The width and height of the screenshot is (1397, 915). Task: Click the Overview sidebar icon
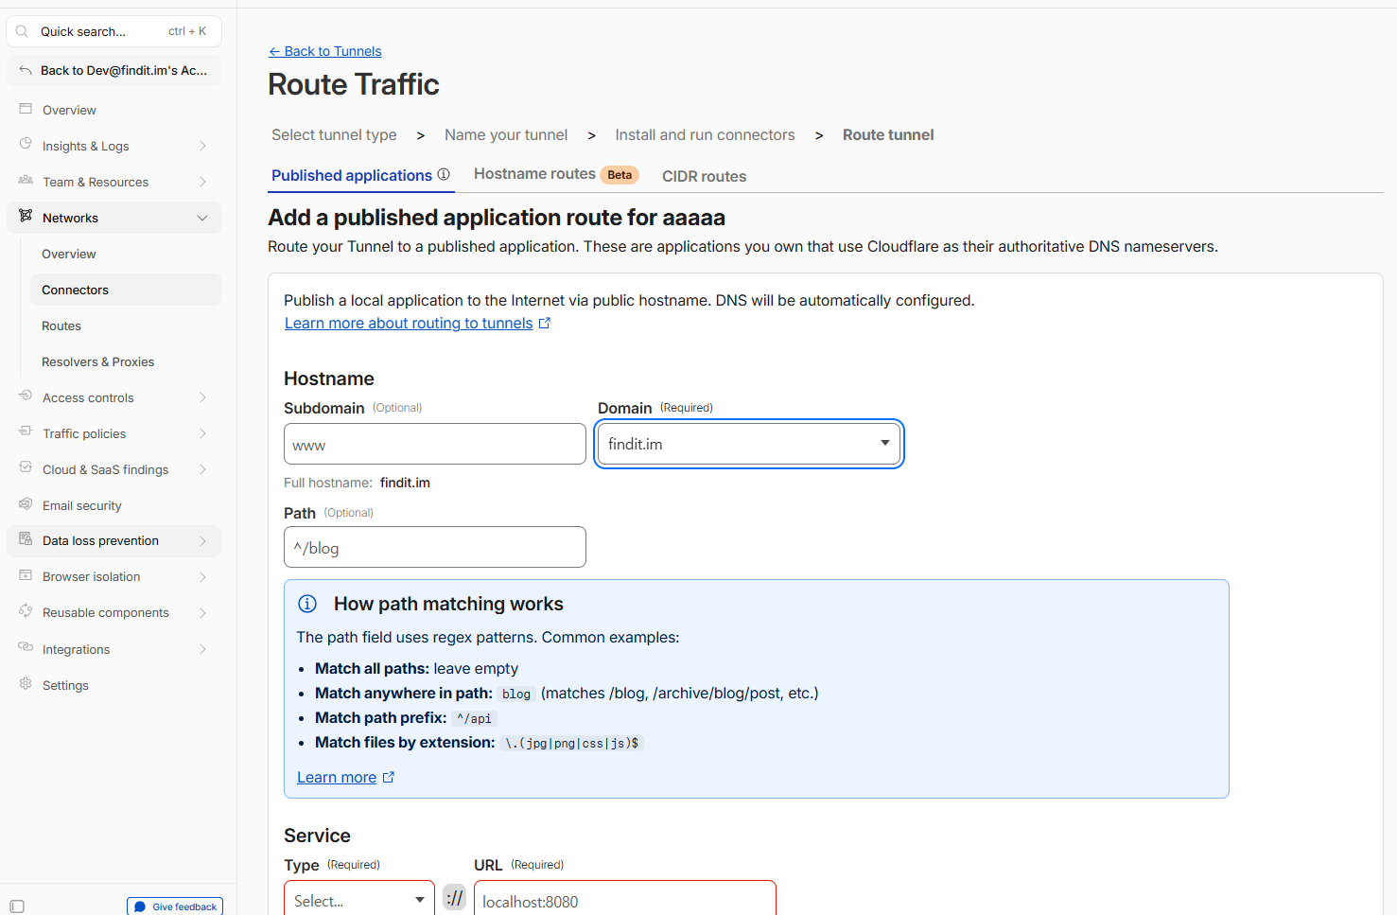coord(26,109)
